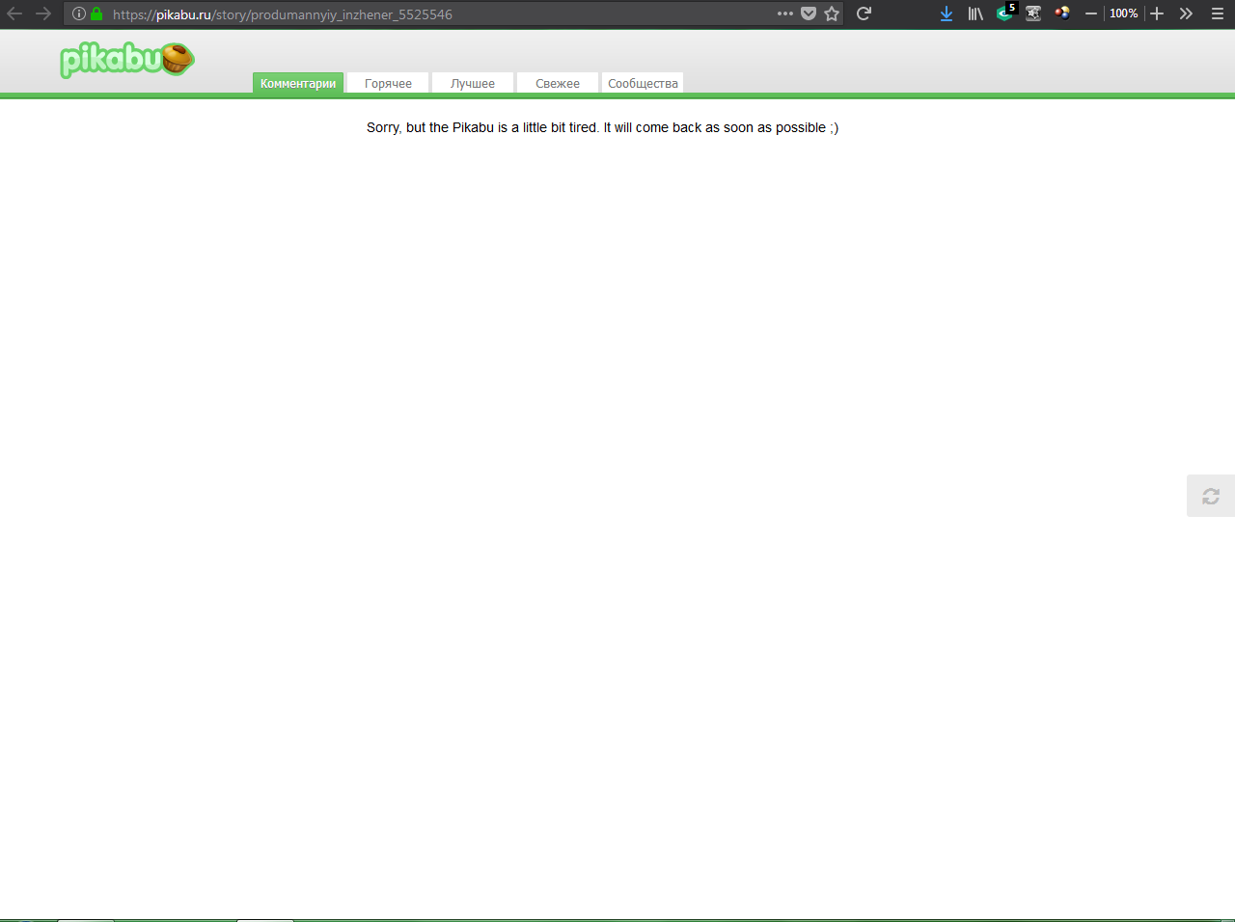Switch to the Лучшее tab
Screen dimensions: 1235x922
coord(473,83)
